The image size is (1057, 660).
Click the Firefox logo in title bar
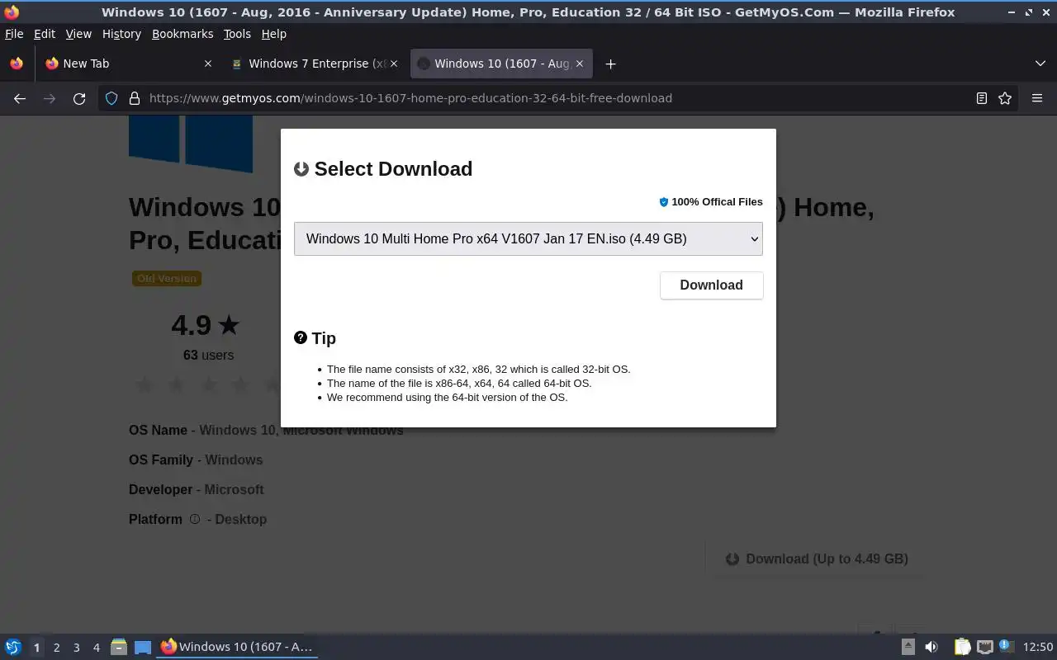click(12, 12)
